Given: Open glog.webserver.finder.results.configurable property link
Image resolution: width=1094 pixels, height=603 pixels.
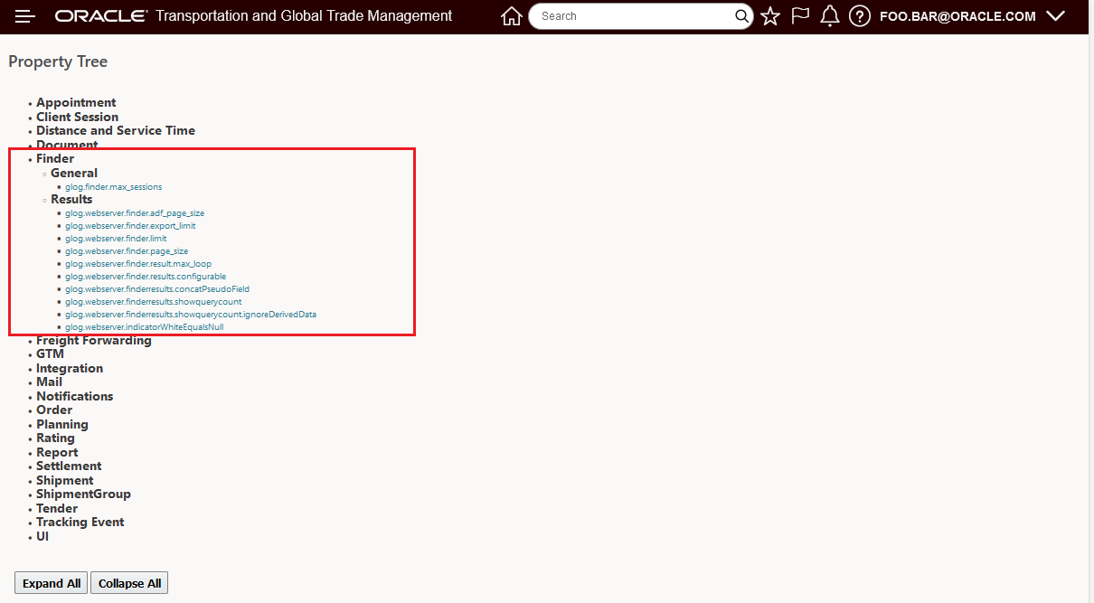Looking at the screenshot, I should (x=146, y=277).
